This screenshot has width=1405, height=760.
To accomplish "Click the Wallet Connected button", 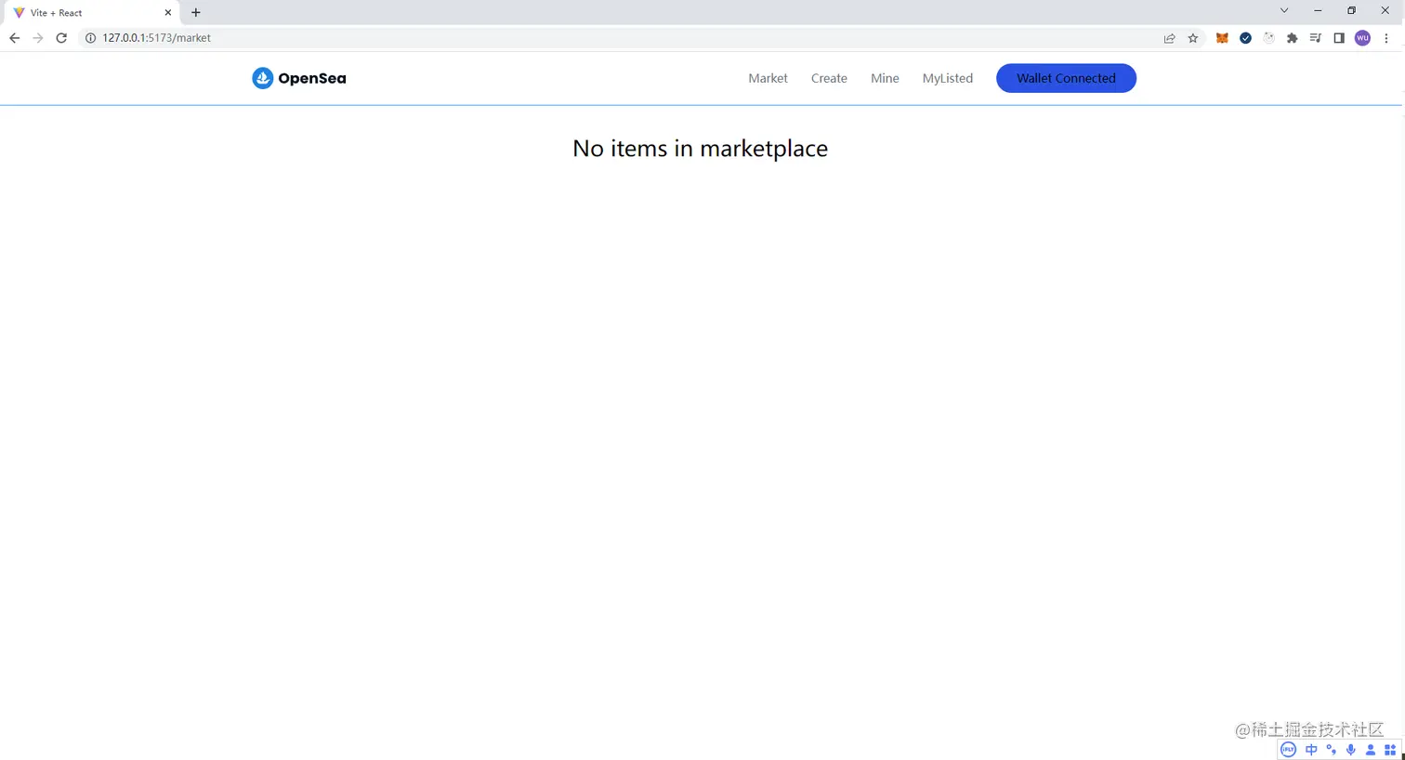I will coord(1066,78).
